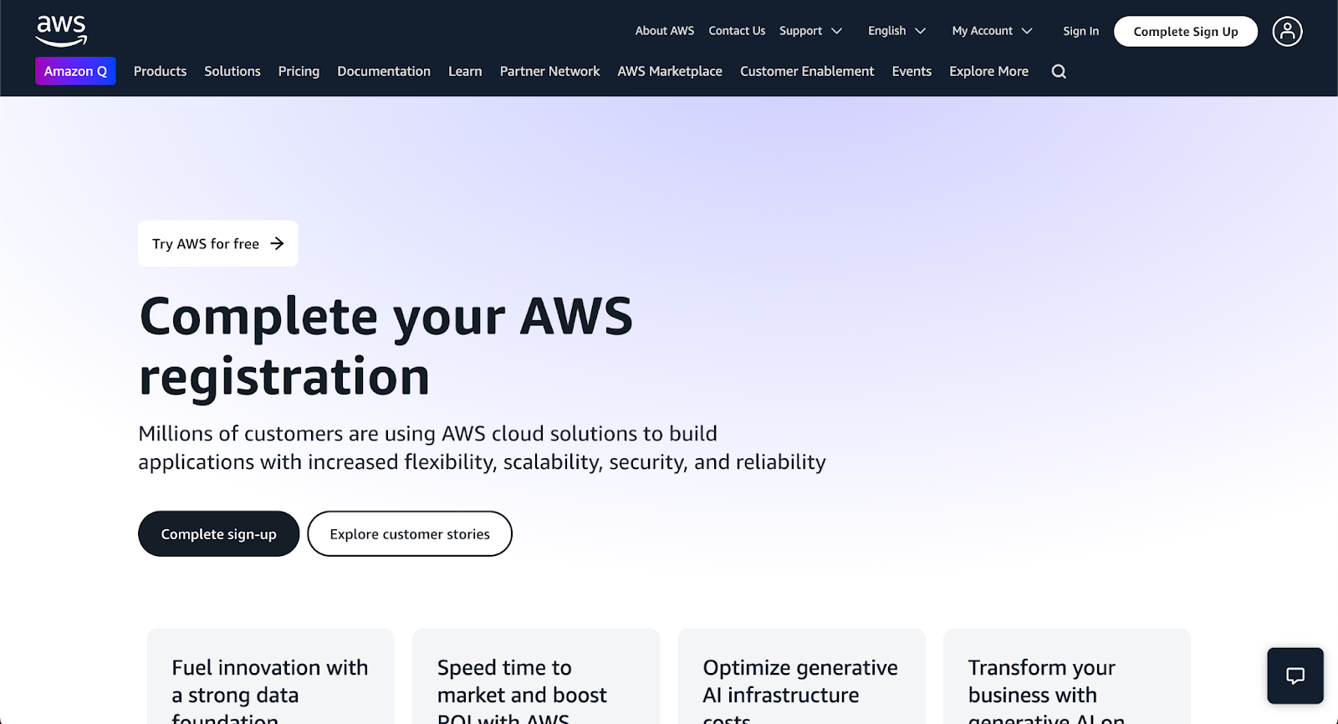This screenshot has height=724, width=1338.
Task: Click Try AWS for free button
Action: point(218,243)
